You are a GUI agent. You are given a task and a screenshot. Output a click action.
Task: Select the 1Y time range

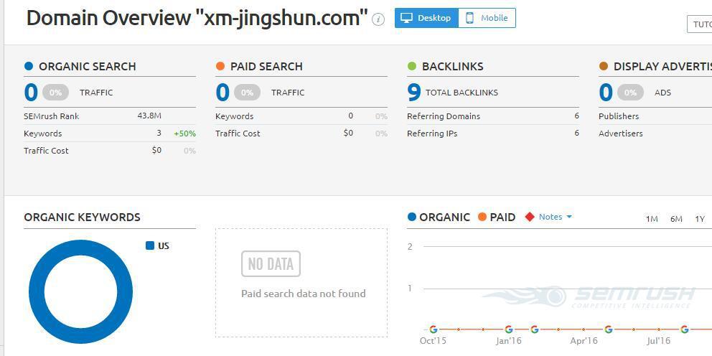coord(700,219)
